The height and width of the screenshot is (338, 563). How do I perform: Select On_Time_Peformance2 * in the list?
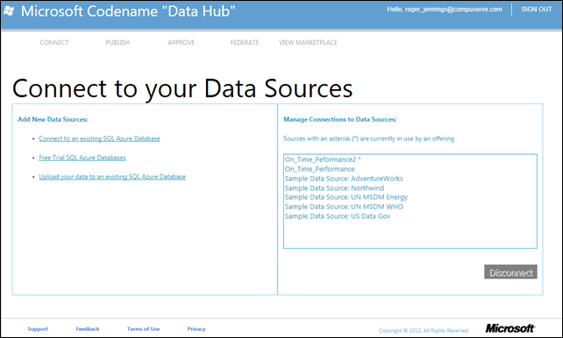click(410, 159)
